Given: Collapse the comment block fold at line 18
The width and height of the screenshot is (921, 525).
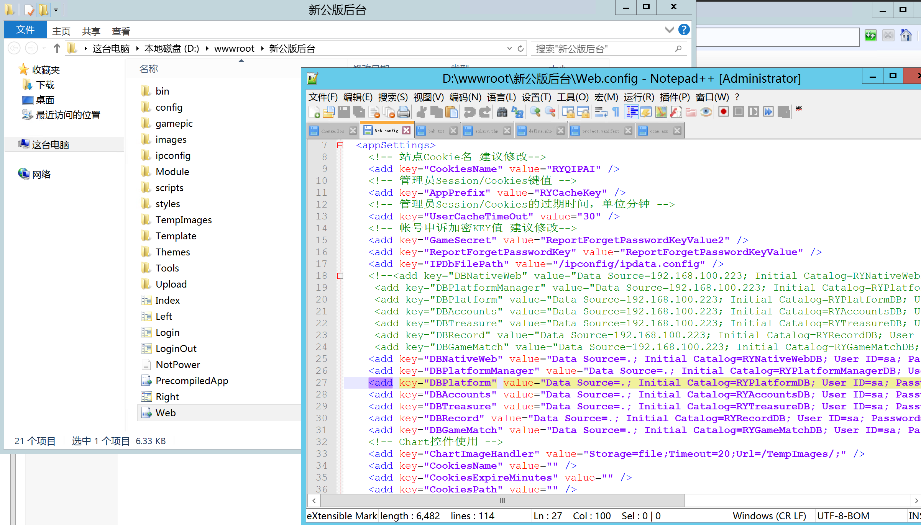Looking at the screenshot, I should coord(340,276).
